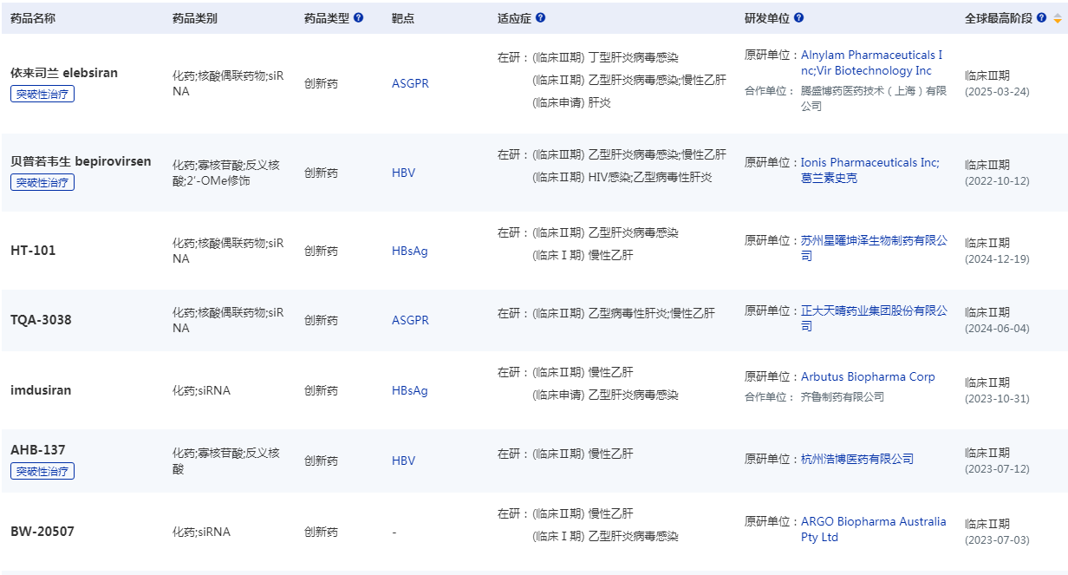Click date (2023-07-03) in BW-20507 row
This screenshot has height=575, width=1068.
pyautogui.click(x=997, y=540)
